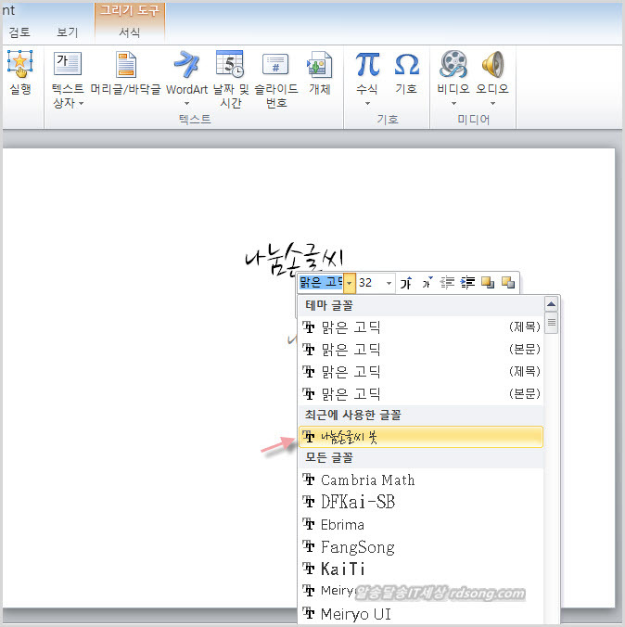Image resolution: width=625 pixels, height=627 pixels.
Task: Open the symbol (기호) omega icon
Action: click(406, 65)
